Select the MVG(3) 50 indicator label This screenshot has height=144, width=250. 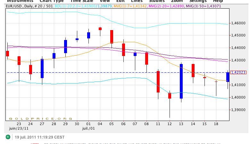pyautogui.click(x=203, y=6)
